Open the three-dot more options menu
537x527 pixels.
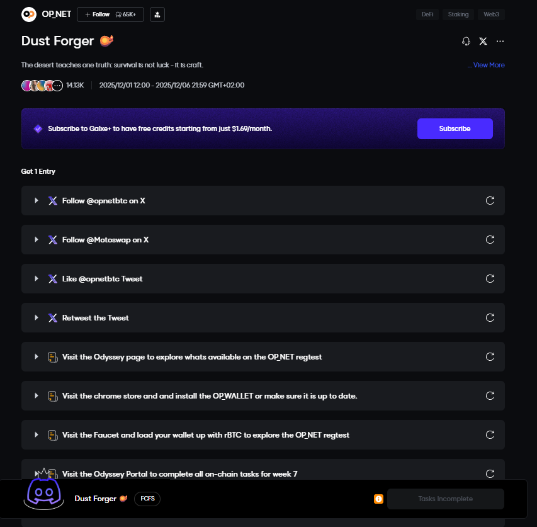click(500, 42)
